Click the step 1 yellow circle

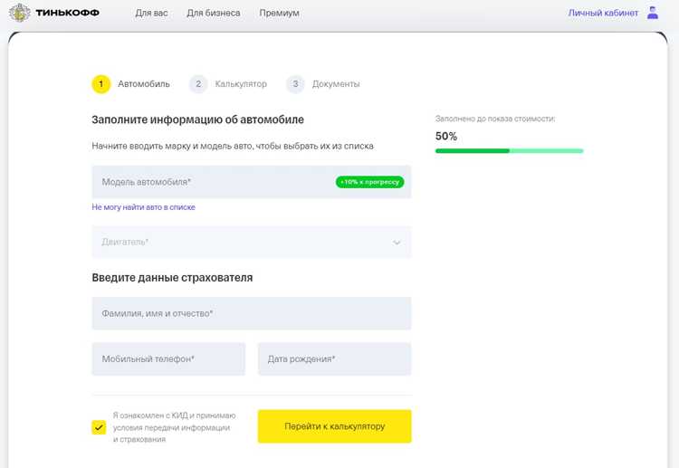(101, 84)
